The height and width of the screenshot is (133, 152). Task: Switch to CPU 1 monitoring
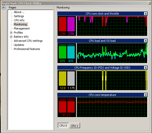coord(74,126)
